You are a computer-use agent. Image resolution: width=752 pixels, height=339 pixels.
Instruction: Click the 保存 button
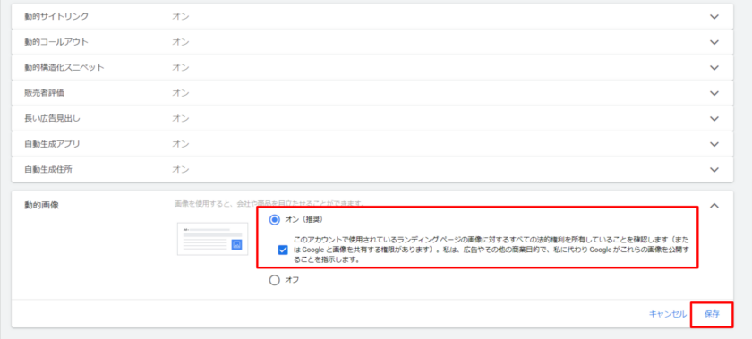coord(712,314)
